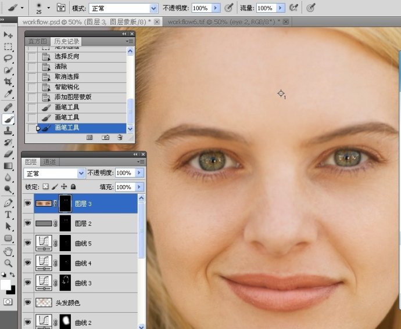Select the Crop tool

click(8, 82)
